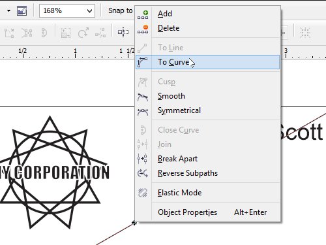Viewport: 326px width, 245px height.
Task: Click the Scott text on canvas
Action: [x=301, y=132]
